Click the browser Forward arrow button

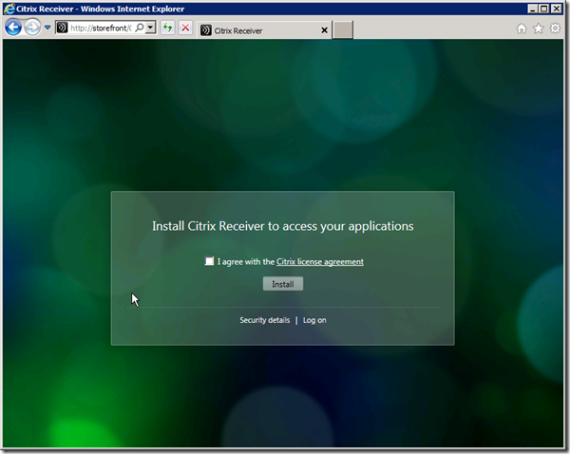tap(32, 28)
